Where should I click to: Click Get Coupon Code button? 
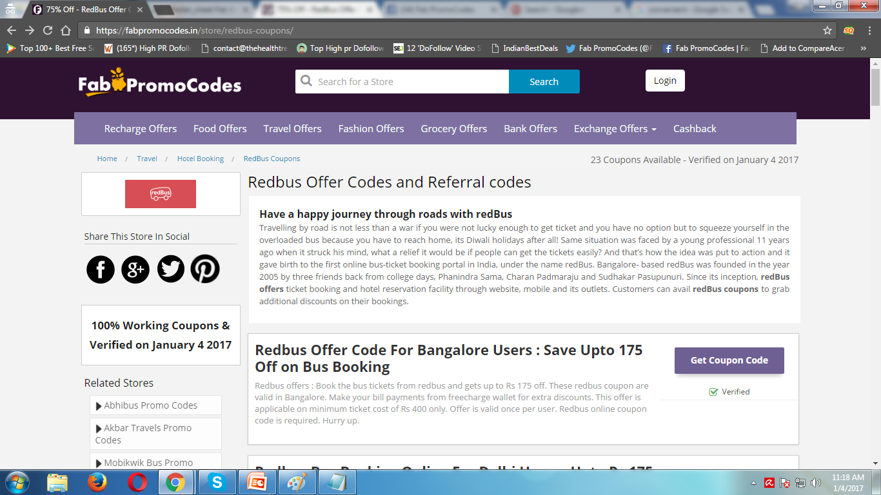[x=729, y=361]
